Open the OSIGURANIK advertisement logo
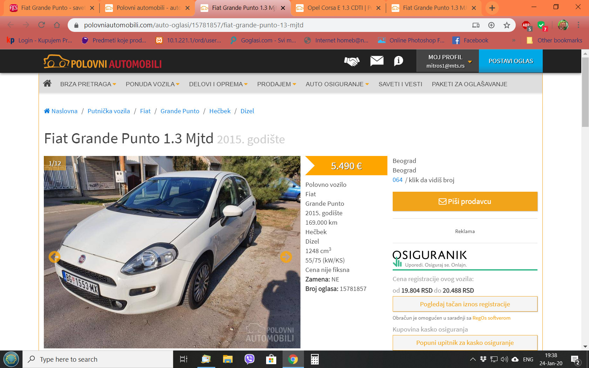This screenshot has width=589, height=368. (430, 259)
